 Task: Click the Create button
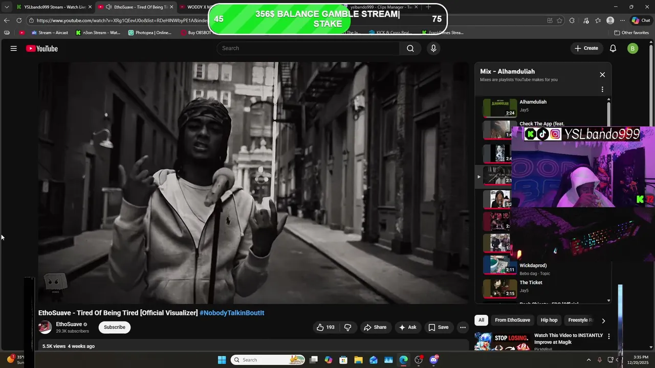(x=586, y=48)
